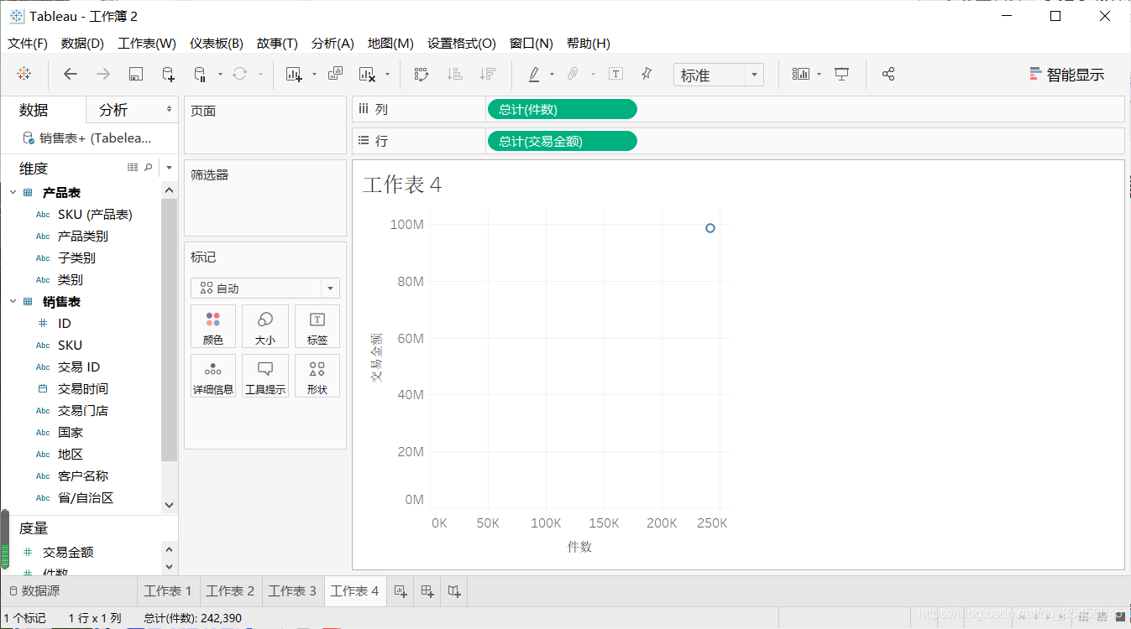This screenshot has height=629, width=1131.
Task: Open the Detail card in Marks
Action: click(x=213, y=376)
